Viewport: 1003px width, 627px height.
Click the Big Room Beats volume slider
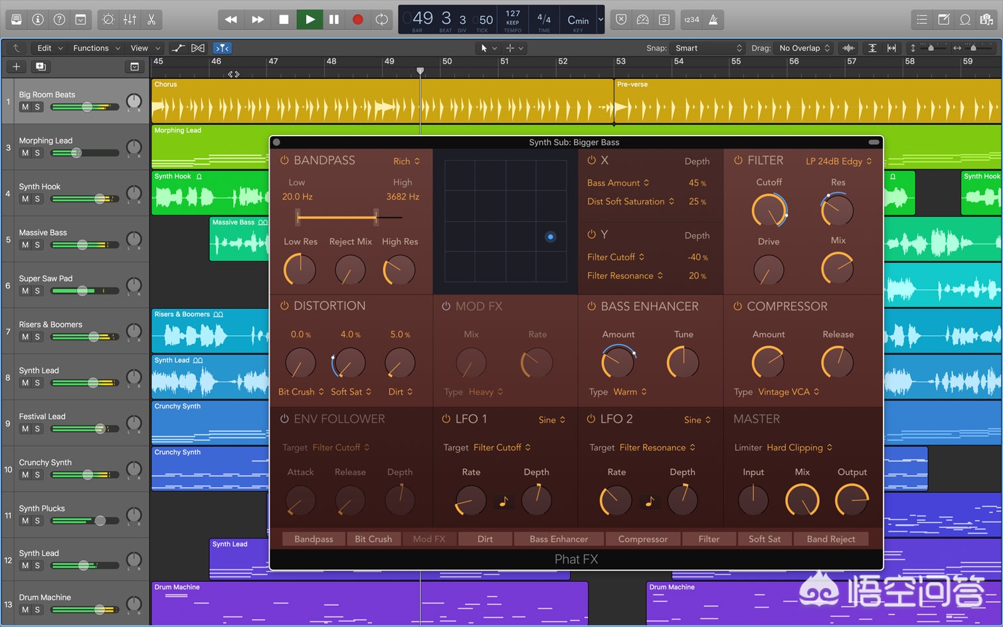point(85,107)
